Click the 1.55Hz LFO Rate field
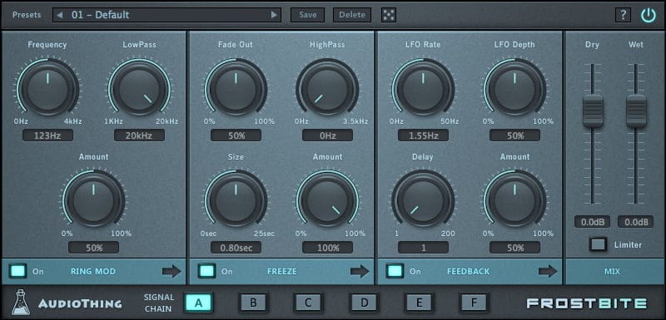666x320 pixels. [423, 135]
